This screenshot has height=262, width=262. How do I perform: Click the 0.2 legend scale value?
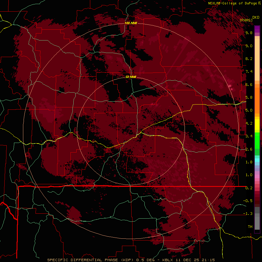click(249, 188)
